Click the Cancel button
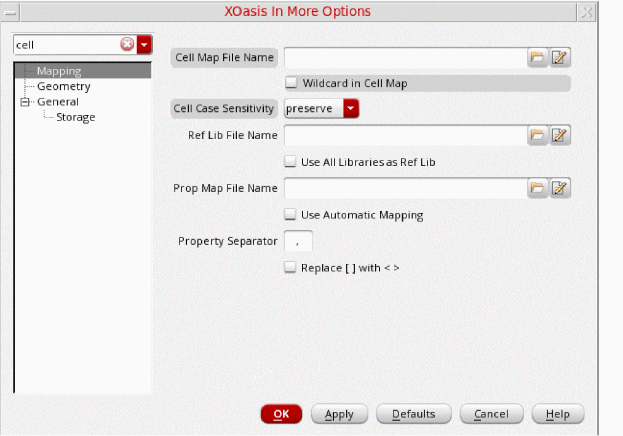The image size is (623, 436). point(491,414)
